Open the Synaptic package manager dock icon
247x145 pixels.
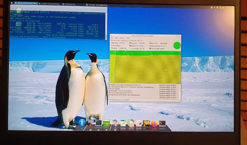click(115, 123)
